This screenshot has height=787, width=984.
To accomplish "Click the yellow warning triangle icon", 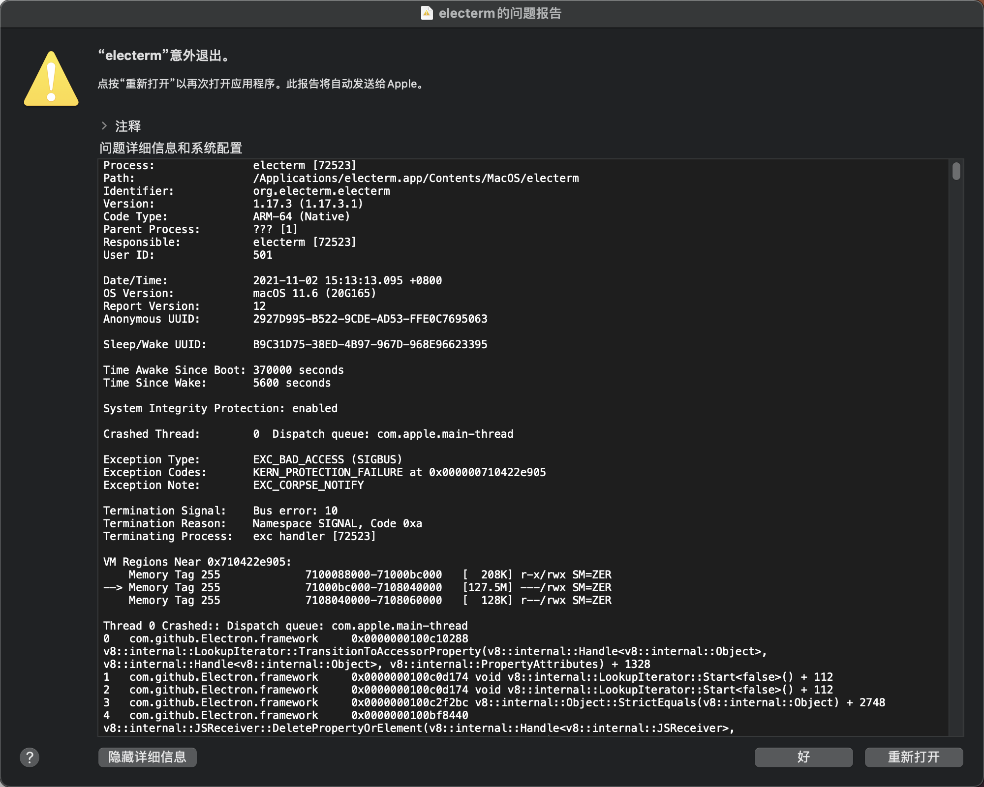I will pyautogui.click(x=51, y=80).
